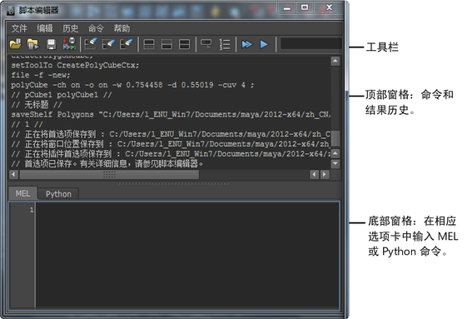Screen dimensions: 467x319
Task: Click the history vertical scrollbar thumb
Action: 335,138
